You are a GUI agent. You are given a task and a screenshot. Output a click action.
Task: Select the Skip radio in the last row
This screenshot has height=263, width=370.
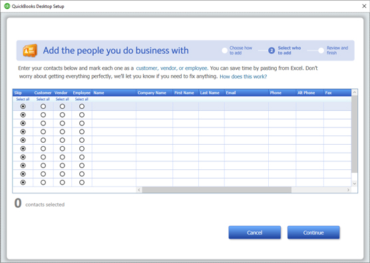pyautogui.click(x=23, y=182)
